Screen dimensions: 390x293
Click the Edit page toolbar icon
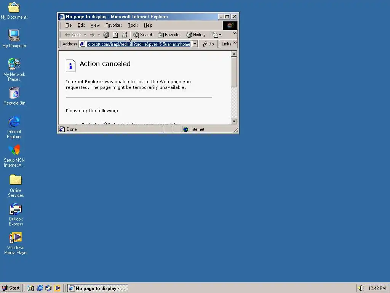pyautogui.click(x=215, y=35)
